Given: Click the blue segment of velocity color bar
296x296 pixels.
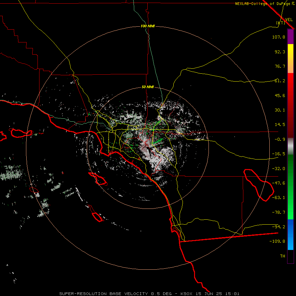Looking at the screenshot, I should tap(290, 234).
